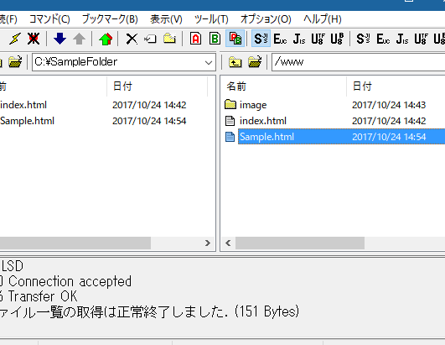Viewport: 445px width, 345px height.
Task: Click the create new folder toolbar icon
Action: point(169,39)
